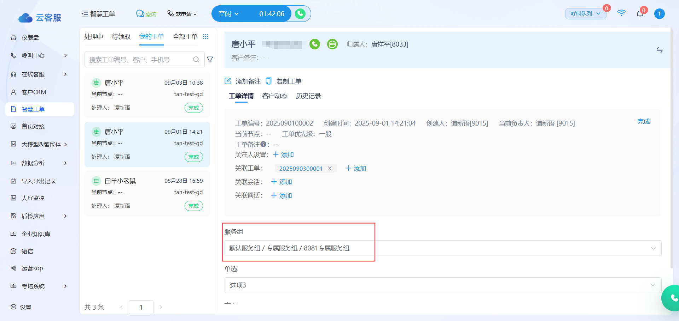Click the chat status 空闲 icon
The height and width of the screenshot is (321, 679).
point(140,14)
